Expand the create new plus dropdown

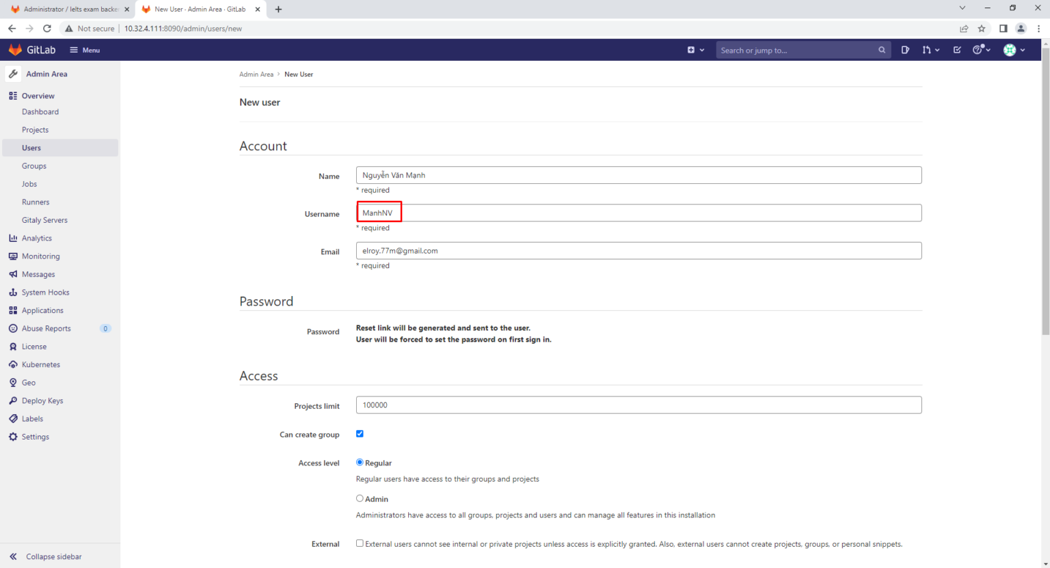coord(695,50)
